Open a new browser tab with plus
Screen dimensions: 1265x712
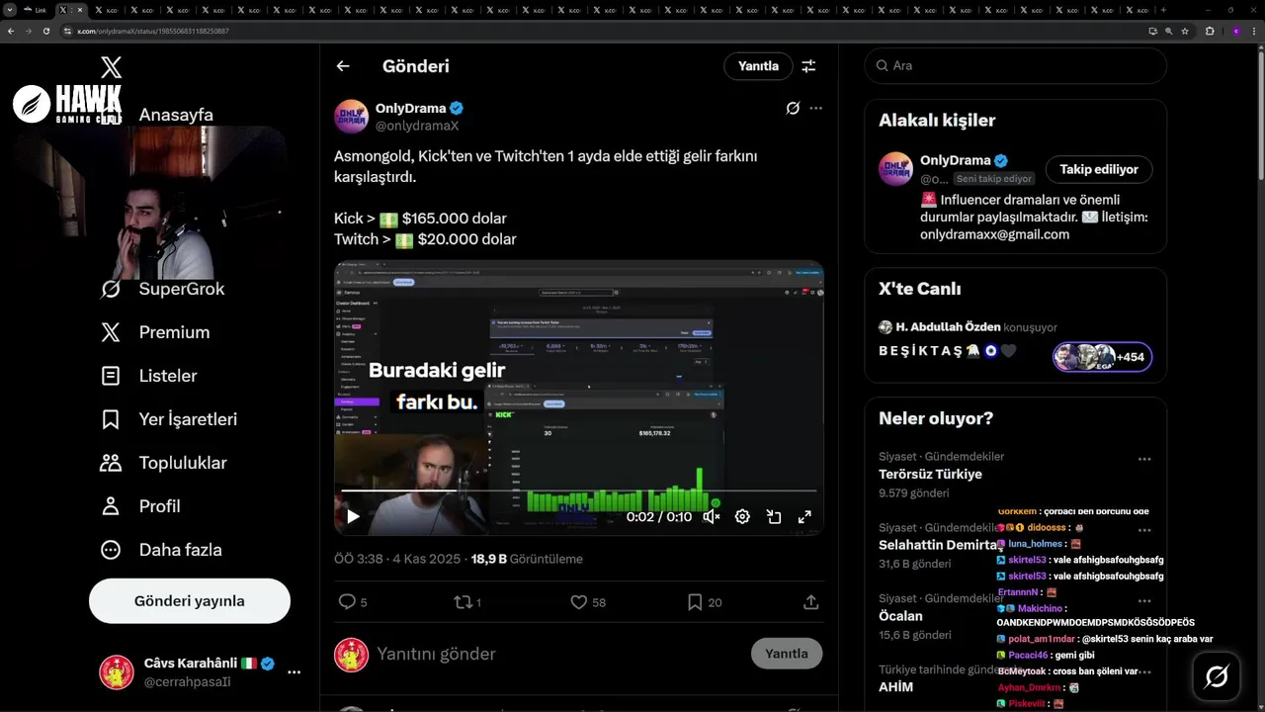coord(1163,10)
